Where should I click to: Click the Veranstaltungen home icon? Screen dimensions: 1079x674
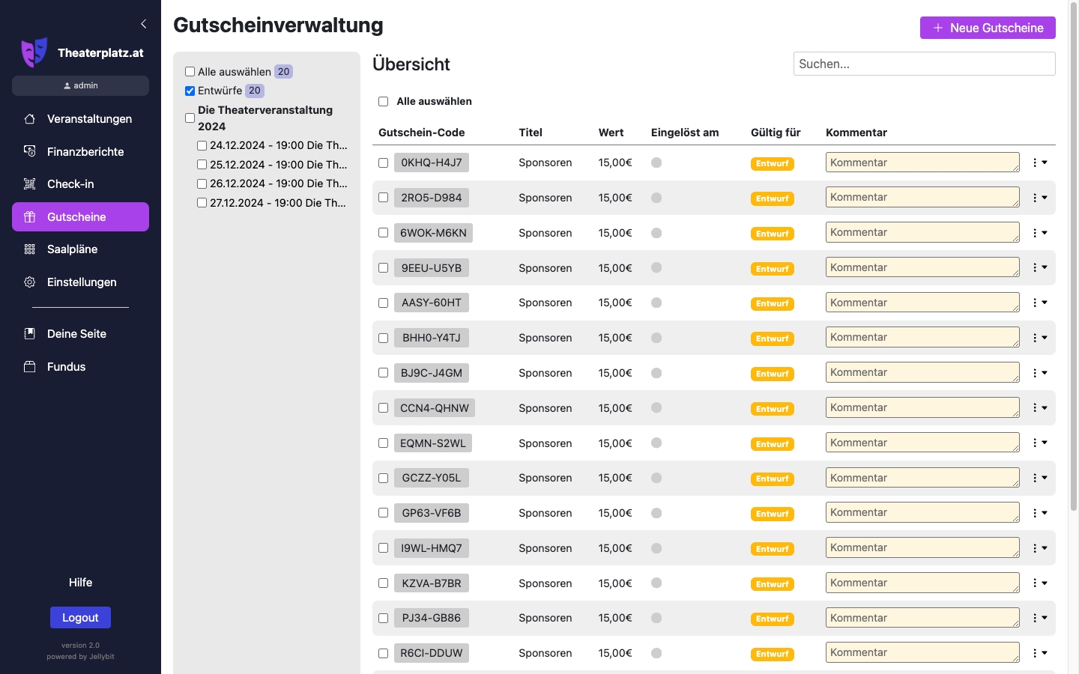coord(30,119)
